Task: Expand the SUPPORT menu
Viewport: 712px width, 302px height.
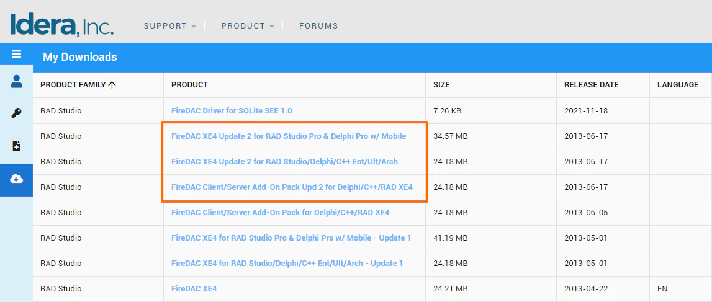Action: [170, 26]
